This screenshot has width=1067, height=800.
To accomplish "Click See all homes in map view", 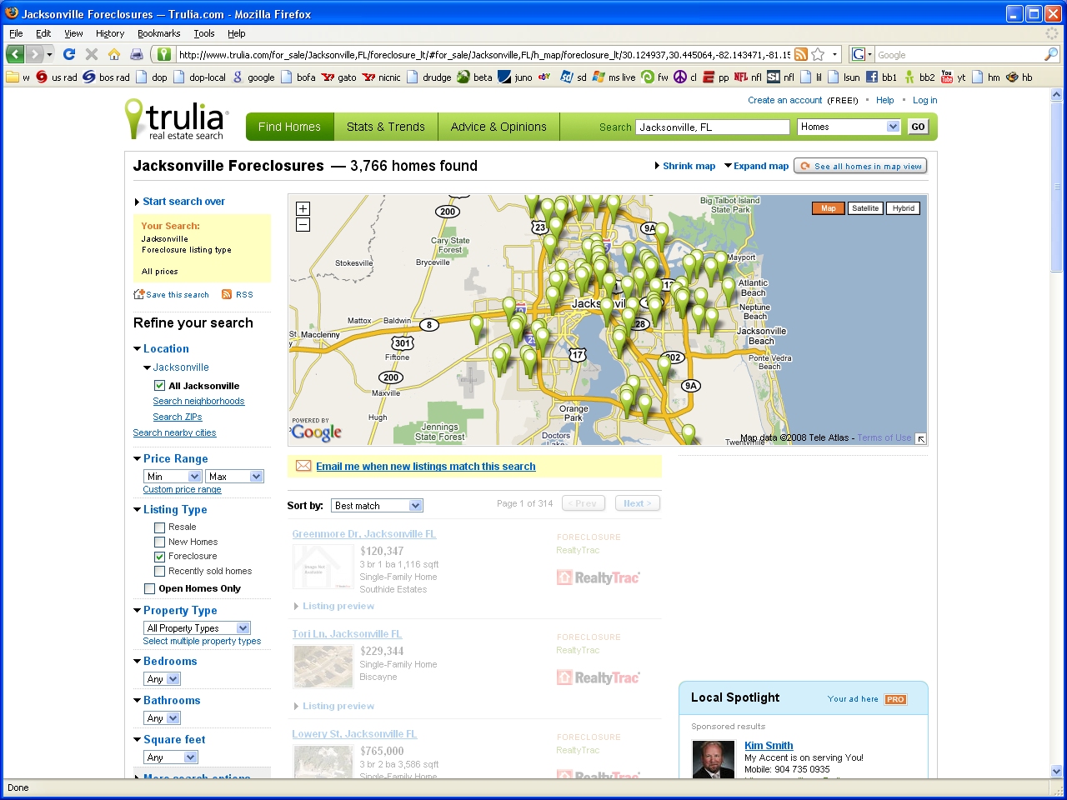I will tap(860, 166).
